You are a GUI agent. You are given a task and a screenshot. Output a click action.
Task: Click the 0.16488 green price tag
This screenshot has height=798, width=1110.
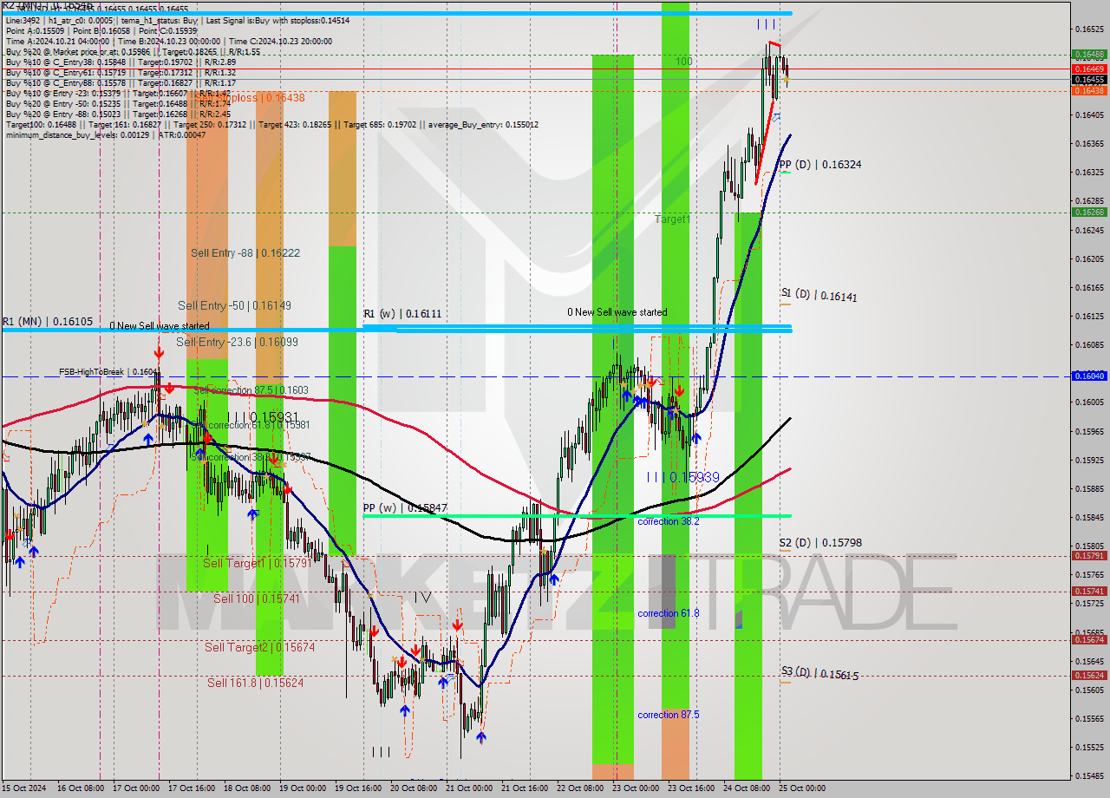click(1089, 54)
